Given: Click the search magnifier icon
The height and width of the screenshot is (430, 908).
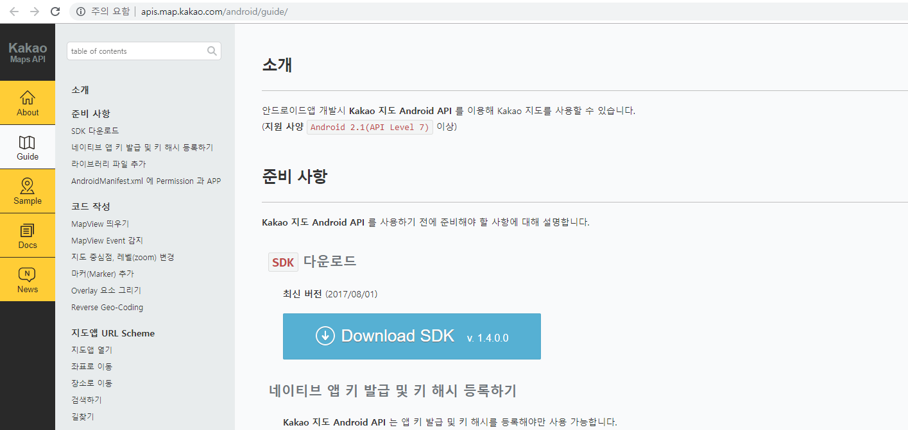Looking at the screenshot, I should tap(212, 51).
